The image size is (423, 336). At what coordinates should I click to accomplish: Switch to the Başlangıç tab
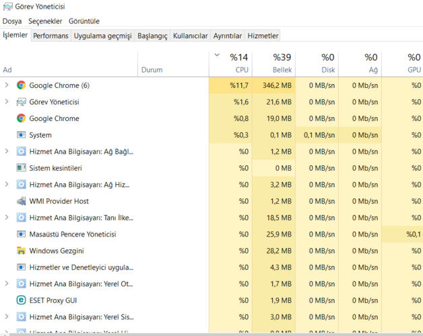[x=152, y=36]
